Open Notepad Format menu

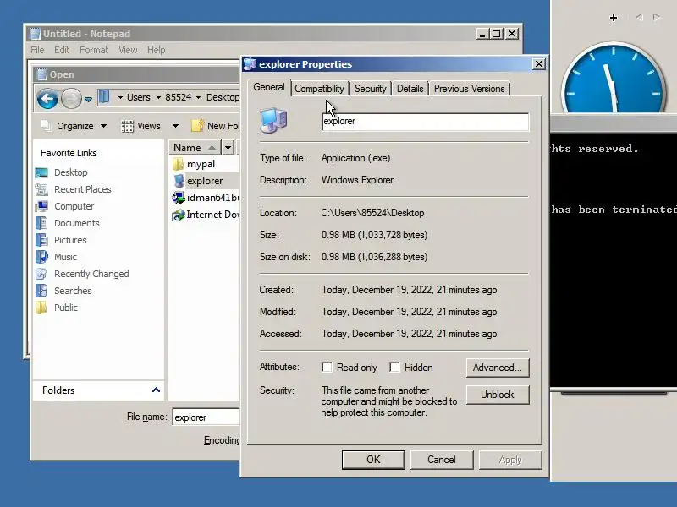[x=94, y=50]
